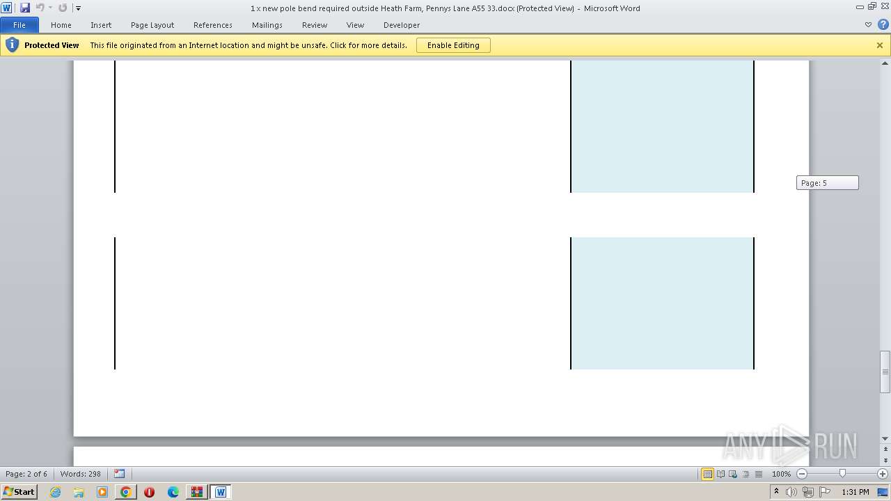Open the WinRAR taskbar icon
The image size is (891, 501).
coord(196,492)
